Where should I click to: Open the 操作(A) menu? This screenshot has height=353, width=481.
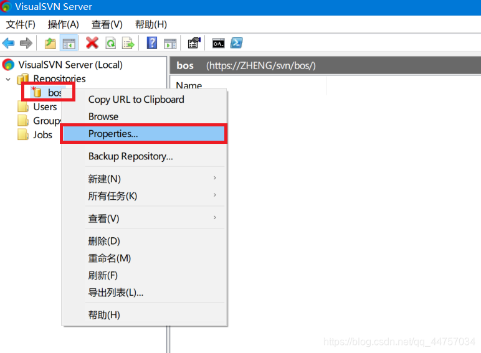[x=63, y=24]
